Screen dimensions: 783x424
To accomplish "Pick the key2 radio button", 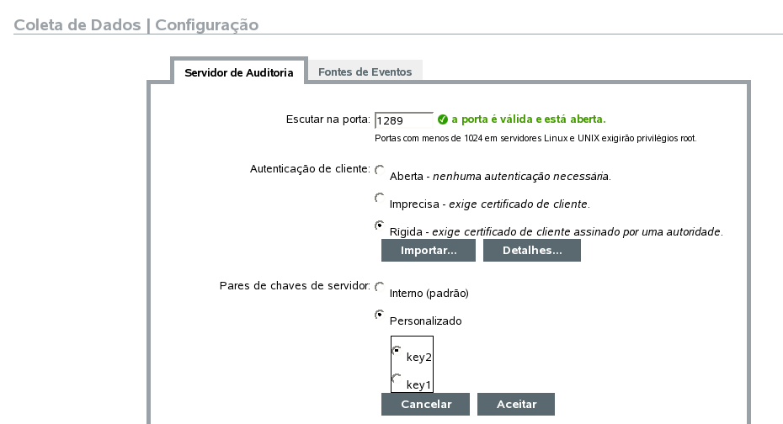I will tap(397, 350).
